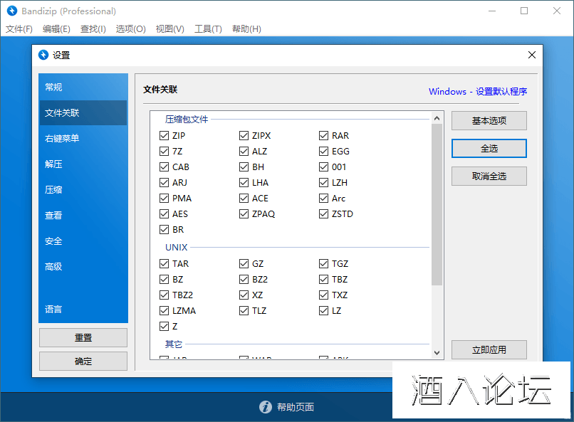Image resolution: width=574 pixels, height=422 pixels.
Task: Click the Bandizip icon in settings dialog title
Action: (43, 55)
